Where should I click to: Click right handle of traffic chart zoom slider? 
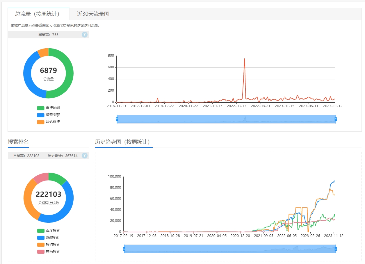click(336, 119)
